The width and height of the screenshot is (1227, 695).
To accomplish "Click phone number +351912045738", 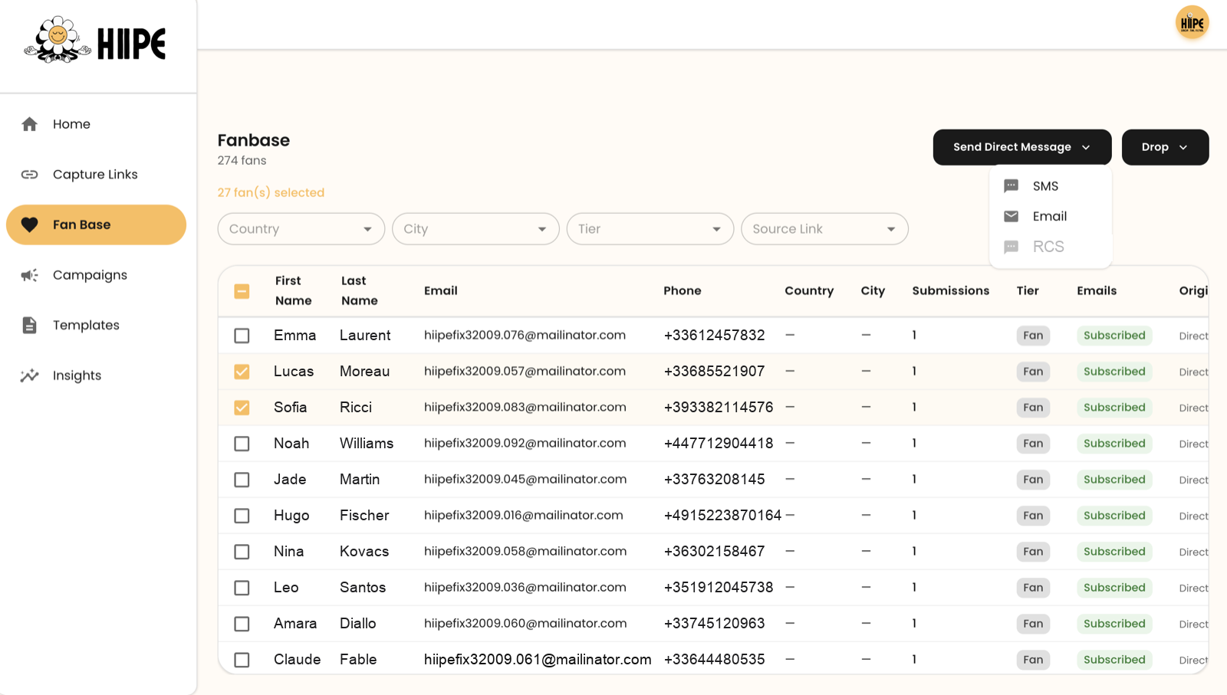I will (719, 587).
